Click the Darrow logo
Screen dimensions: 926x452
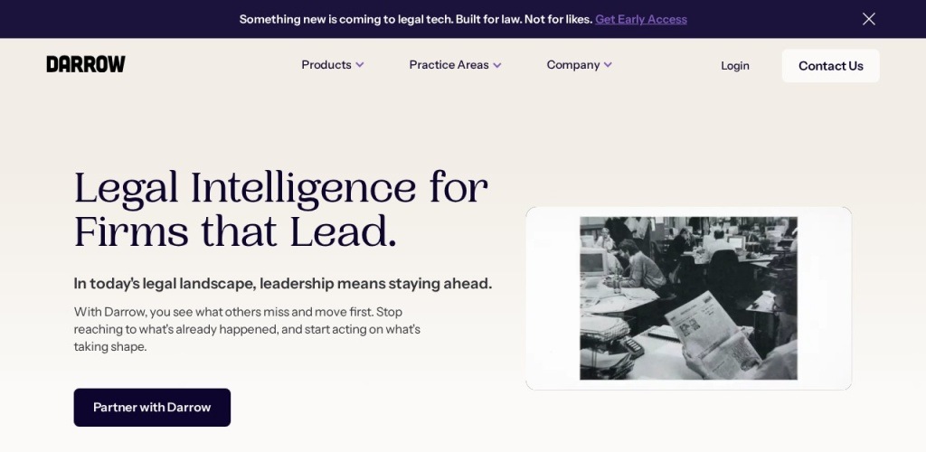click(x=86, y=64)
